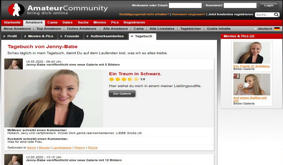The width and height of the screenshot is (283, 165).
Task: Click the search magnifier icon
Action: (x=276, y=15)
